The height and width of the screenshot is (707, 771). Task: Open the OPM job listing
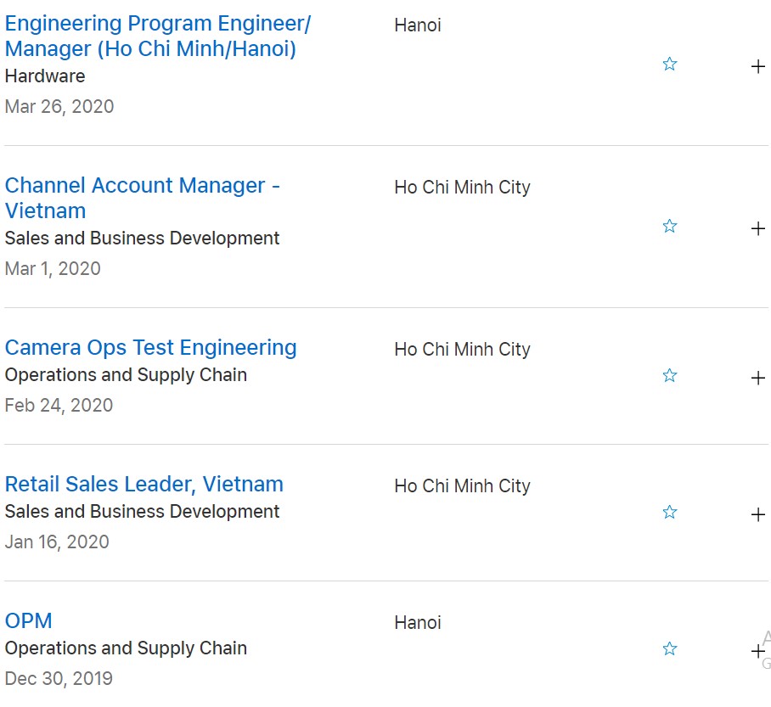click(x=28, y=621)
